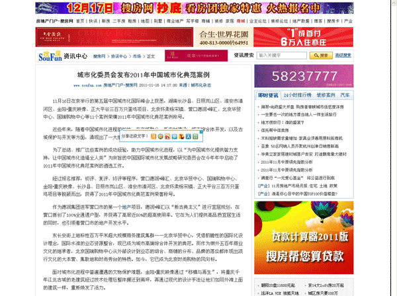397x296 pixels.
Task: Click the blue 地产 link in 德润集团 paragraph
Action: click(126, 207)
